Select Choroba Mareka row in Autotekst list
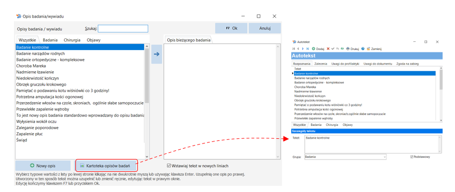455x192 pixels. tap(365, 87)
